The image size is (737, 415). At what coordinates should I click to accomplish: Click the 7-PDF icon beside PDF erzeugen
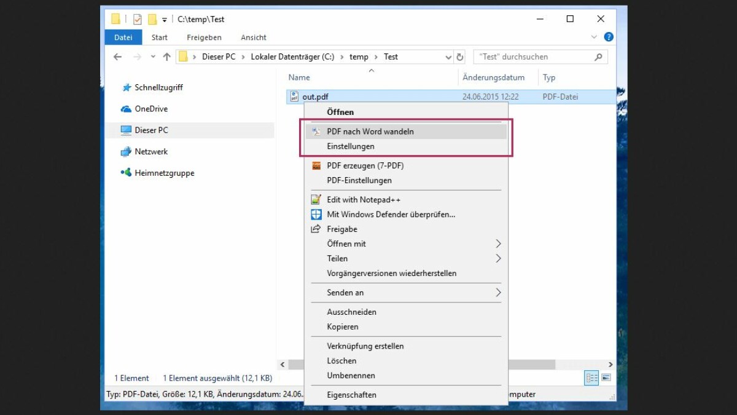click(x=316, y=165)
